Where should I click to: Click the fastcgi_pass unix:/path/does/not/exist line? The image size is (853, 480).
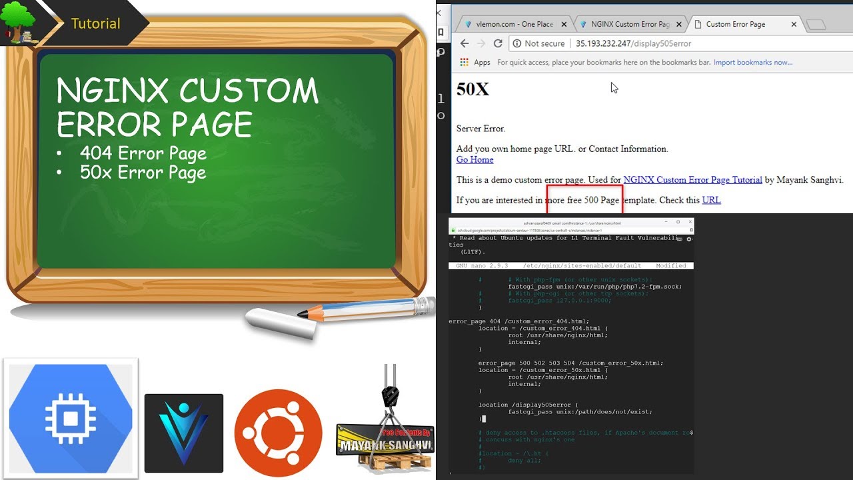point(580,412)
